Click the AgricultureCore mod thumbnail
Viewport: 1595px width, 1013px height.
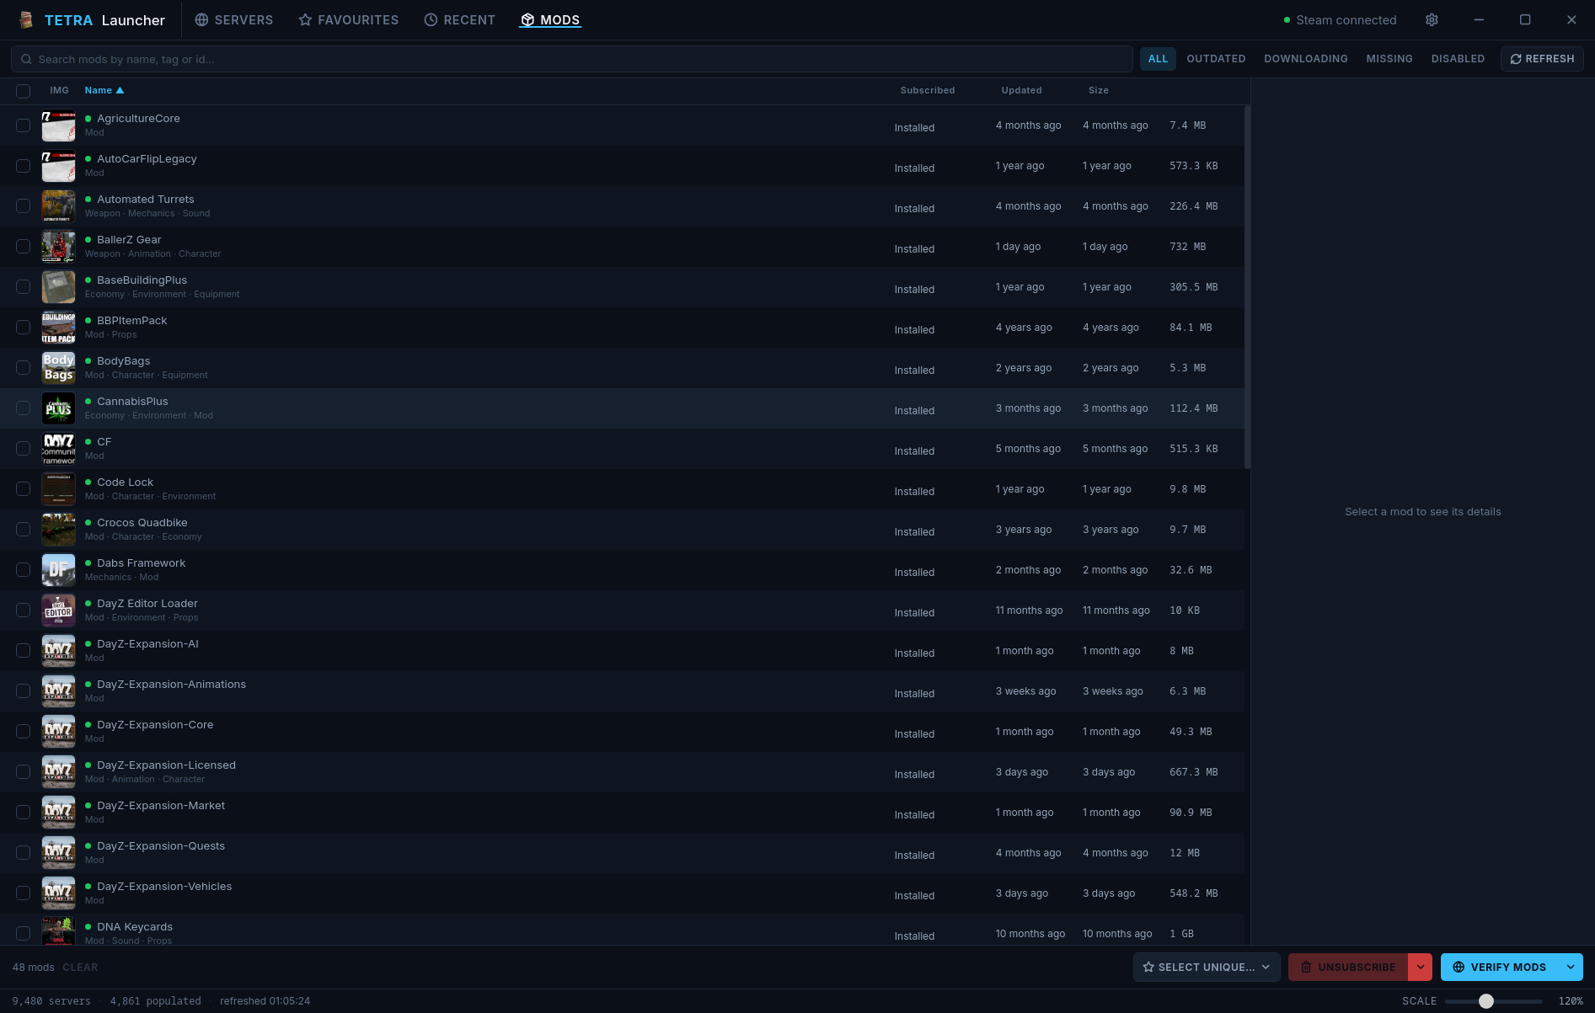[x=59, y=125]
